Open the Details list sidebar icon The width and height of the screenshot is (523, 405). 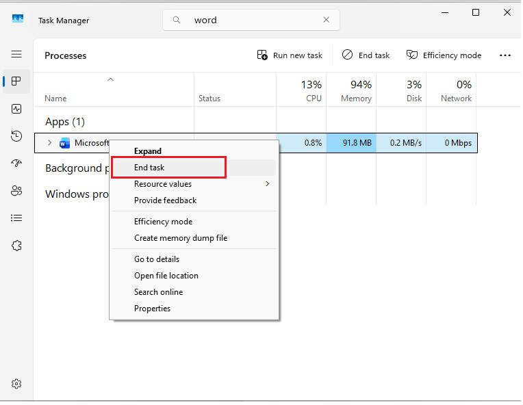click(x=16, y=218)
